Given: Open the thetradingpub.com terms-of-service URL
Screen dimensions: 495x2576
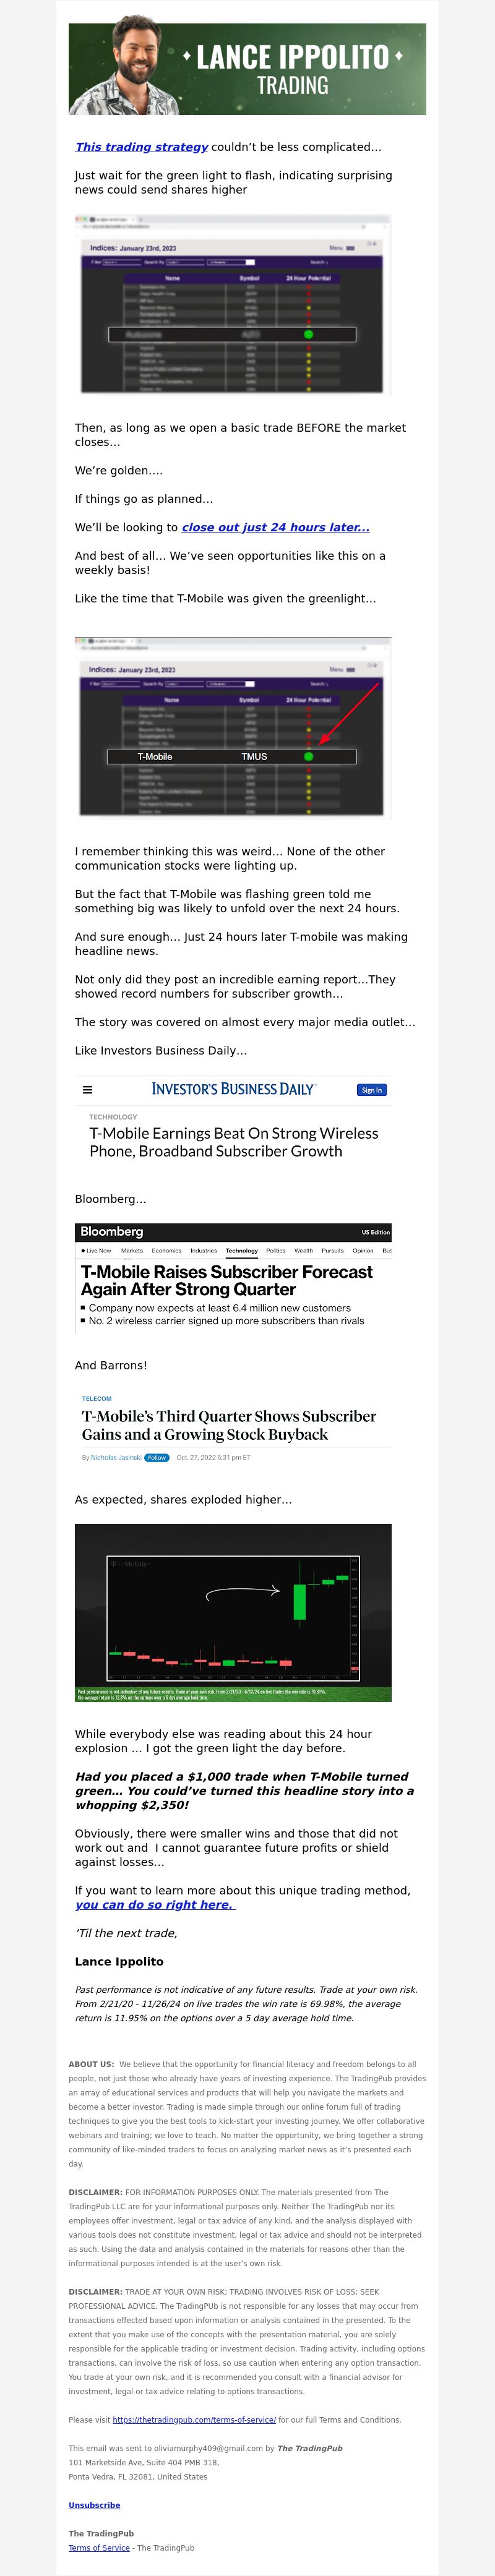Looking at the screenshot, I should click(194, 2420).
